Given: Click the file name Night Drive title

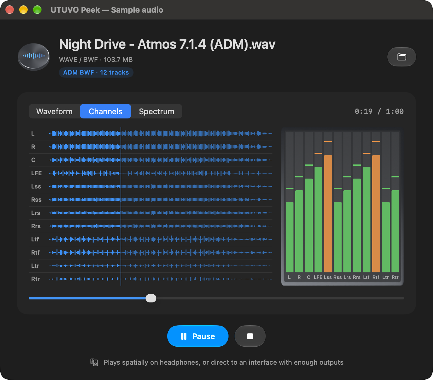Looking at the screenshot, I should 167,44.
